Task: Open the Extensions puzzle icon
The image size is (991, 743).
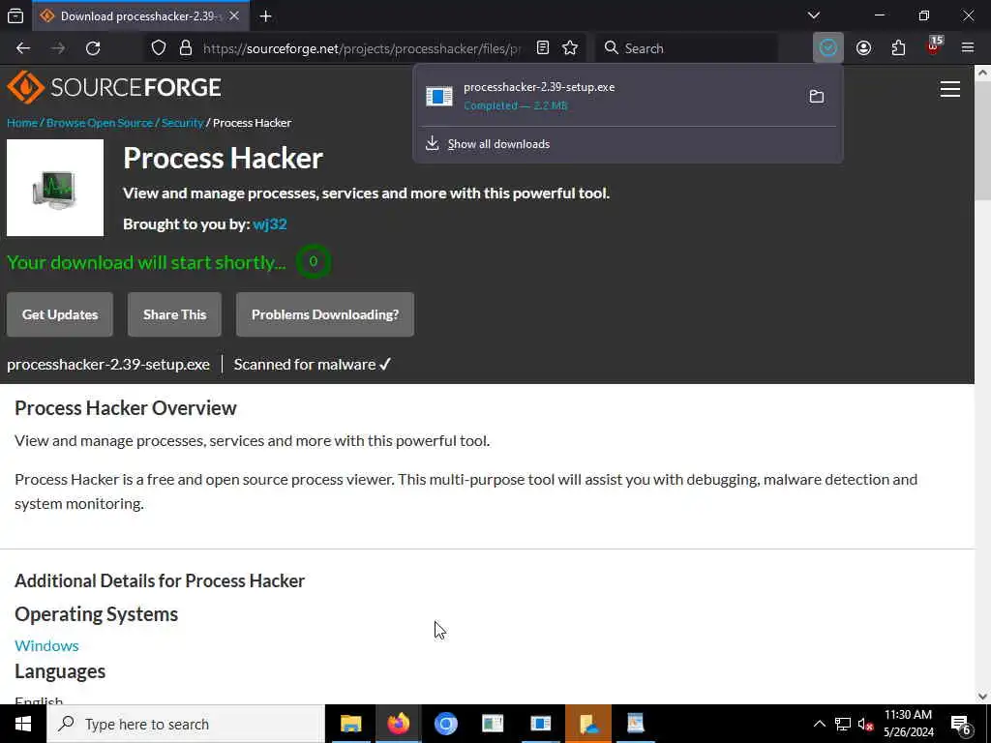Action: click(x=898, y=48)
